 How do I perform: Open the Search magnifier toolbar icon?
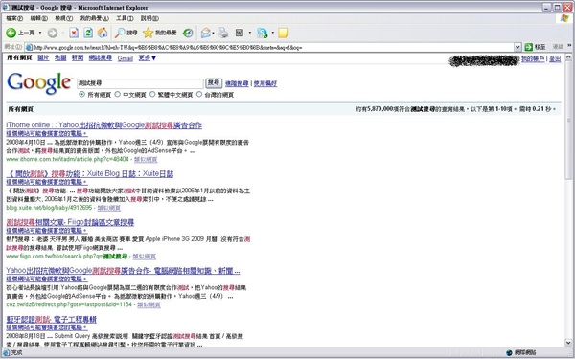click(x=120, y=33)
